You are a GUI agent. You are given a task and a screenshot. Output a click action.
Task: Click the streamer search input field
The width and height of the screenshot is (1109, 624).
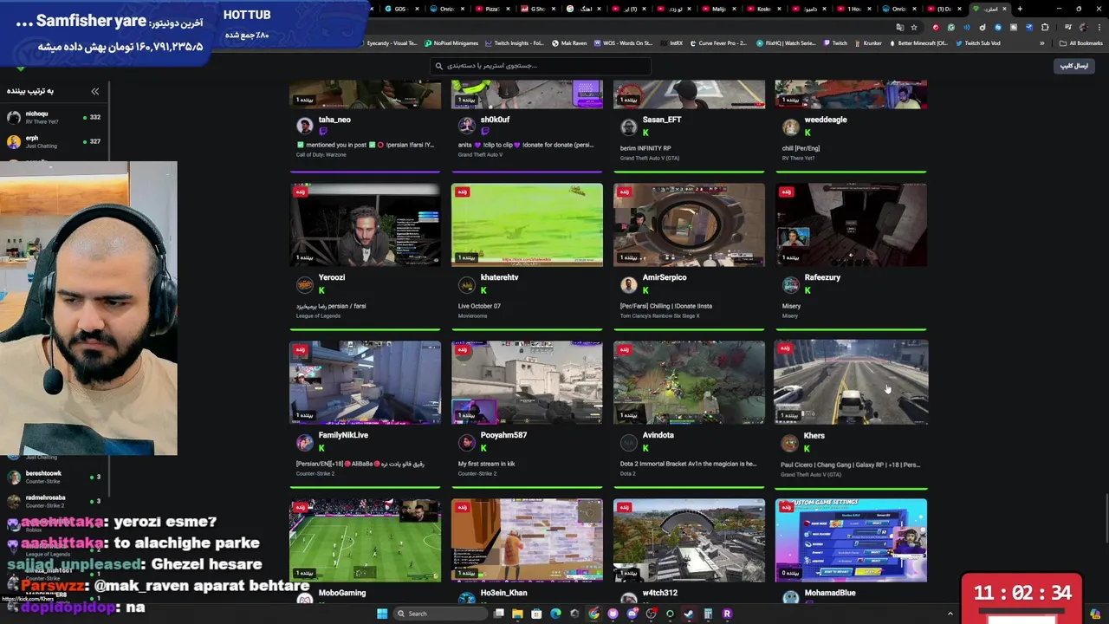coord(541,66)
